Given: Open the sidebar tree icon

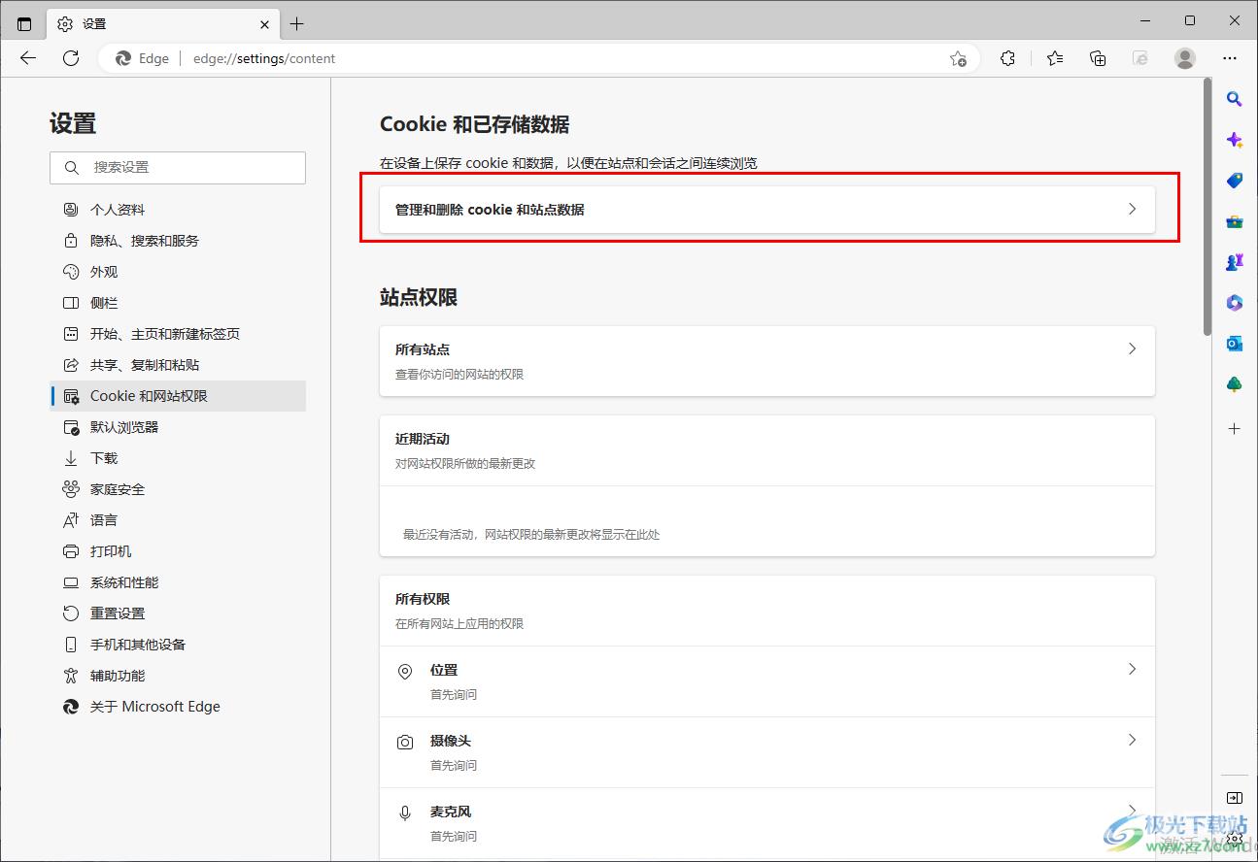Looking at the screenshot, I should pyautogui.click(x=1235, y=384).
